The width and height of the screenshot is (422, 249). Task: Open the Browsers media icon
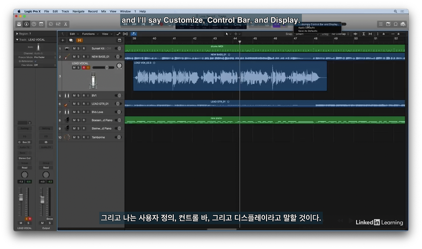pyautogui.click(x=403, y=24)
